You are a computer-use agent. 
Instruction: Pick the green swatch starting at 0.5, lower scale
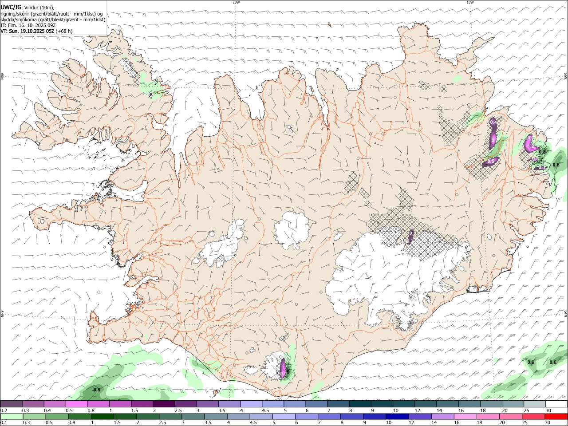pos(57,417)
